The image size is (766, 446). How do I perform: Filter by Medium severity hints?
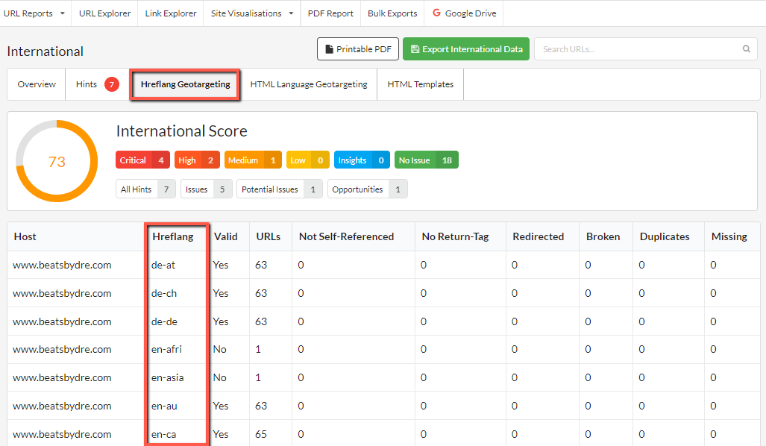click(253, 160)
